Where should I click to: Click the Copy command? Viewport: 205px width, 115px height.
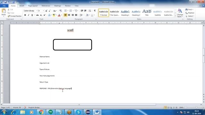pyautogui.click(x=11, y=13)
